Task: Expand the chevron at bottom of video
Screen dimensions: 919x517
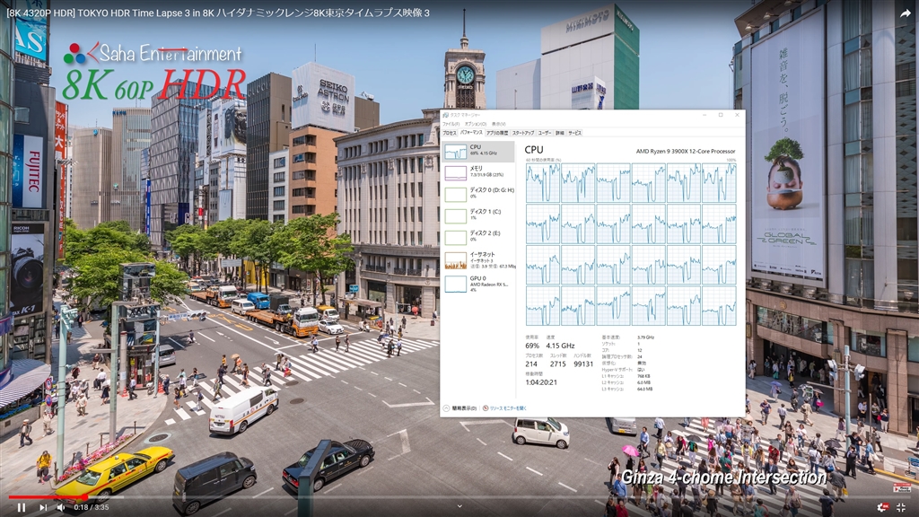Action: pos(459,506)
